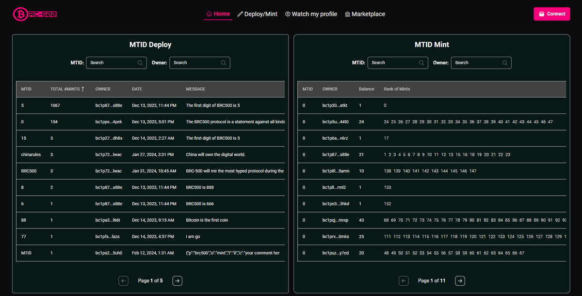Screen dimensions: 582x296
Task: Go to next page in MTID Deploy
Action: point(178,280)
